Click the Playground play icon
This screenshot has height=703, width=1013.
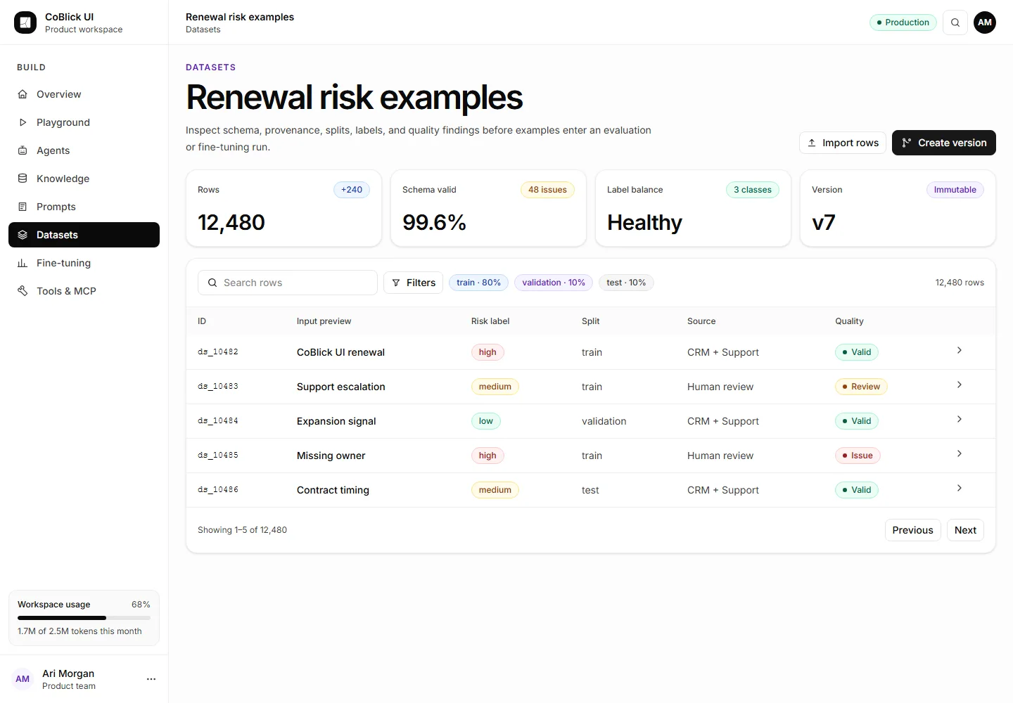click(23, 122)
